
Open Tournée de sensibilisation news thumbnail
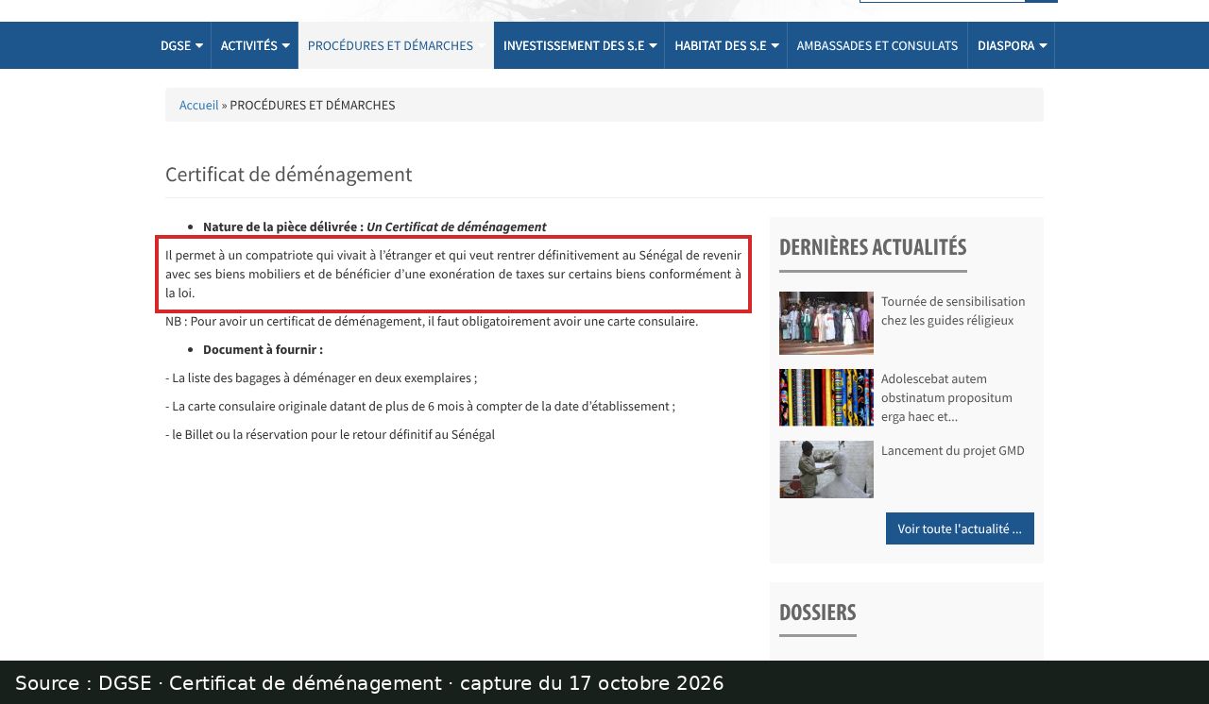coord(826,323)
